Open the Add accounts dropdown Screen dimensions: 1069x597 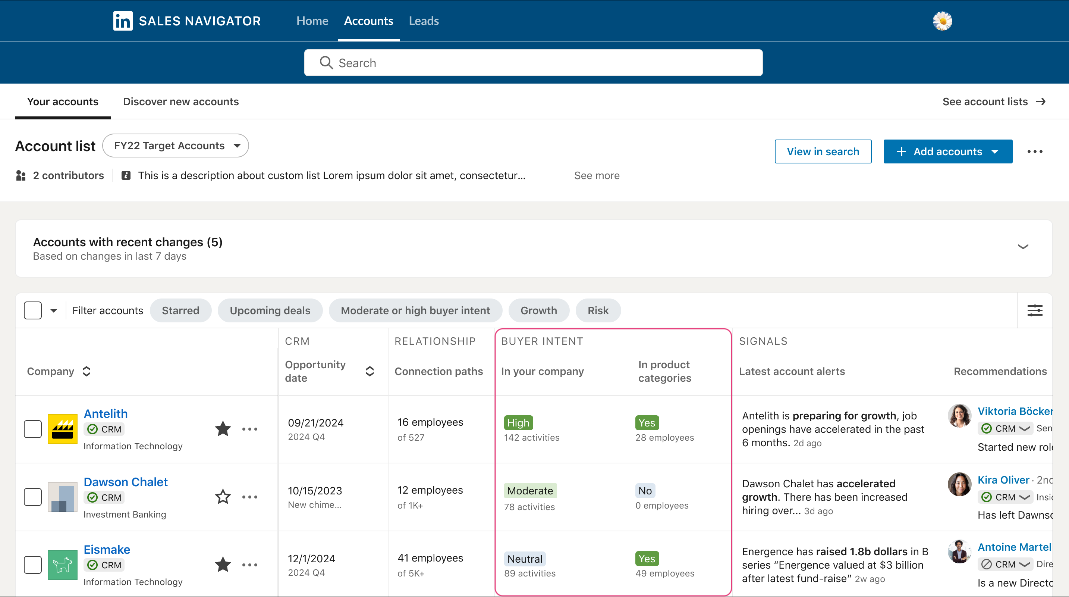click(x=947, y=151)
